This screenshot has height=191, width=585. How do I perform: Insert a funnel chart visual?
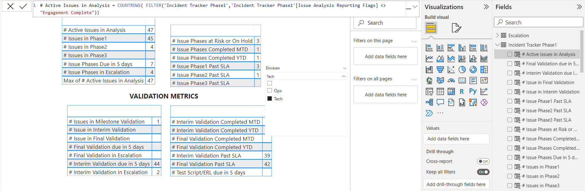(440, 70)
